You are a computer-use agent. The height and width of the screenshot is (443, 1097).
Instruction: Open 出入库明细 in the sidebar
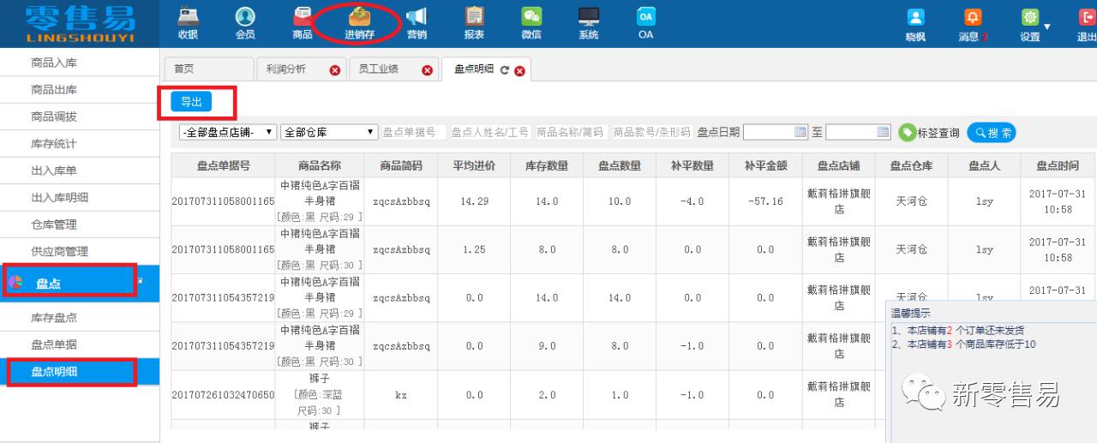[80, 198]
